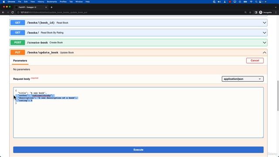Viewport: 279px width, 157px height.
Task: Open the Bookmarks menu
Action: coord(52,2)
